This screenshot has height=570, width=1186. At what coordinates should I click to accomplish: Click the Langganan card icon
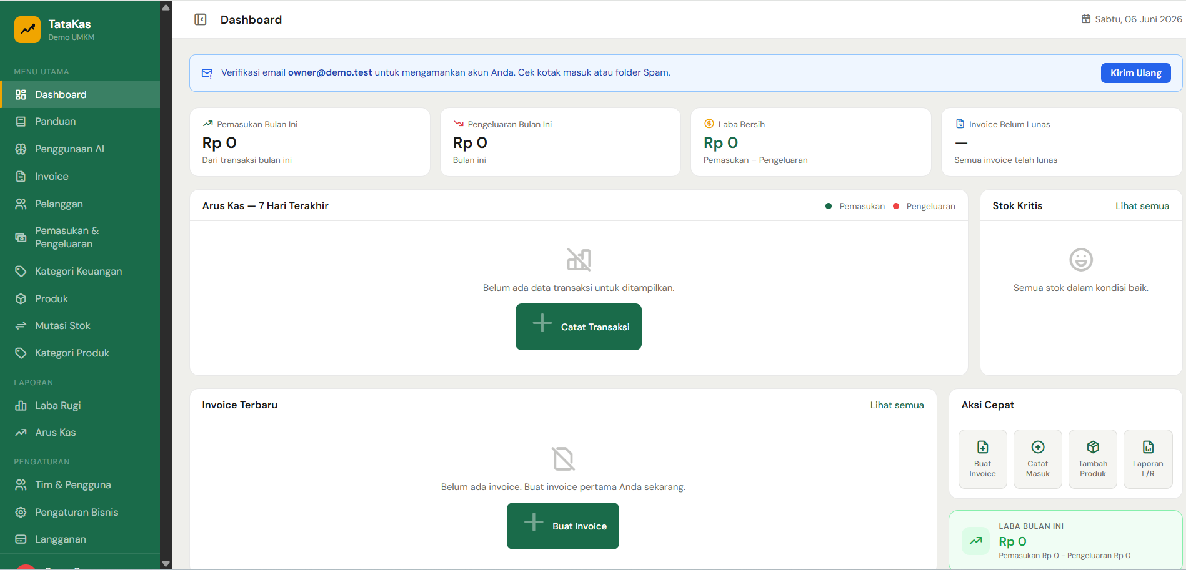point(21,539)
